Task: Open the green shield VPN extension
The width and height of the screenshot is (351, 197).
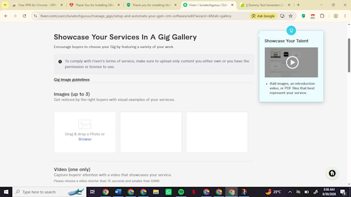Action: click(x=304, y=16)
